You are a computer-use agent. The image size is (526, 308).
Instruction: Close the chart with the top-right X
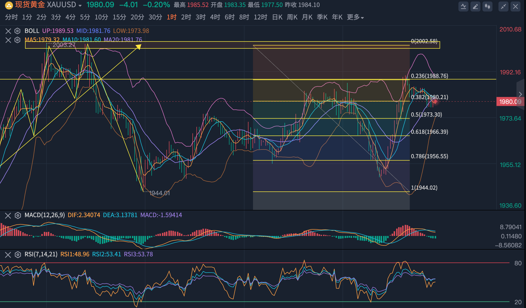515,6
